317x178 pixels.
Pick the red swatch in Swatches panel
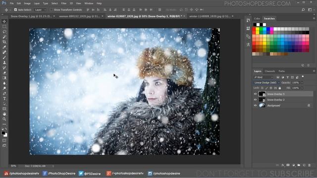pyautogui.click(x=254, y=29)
